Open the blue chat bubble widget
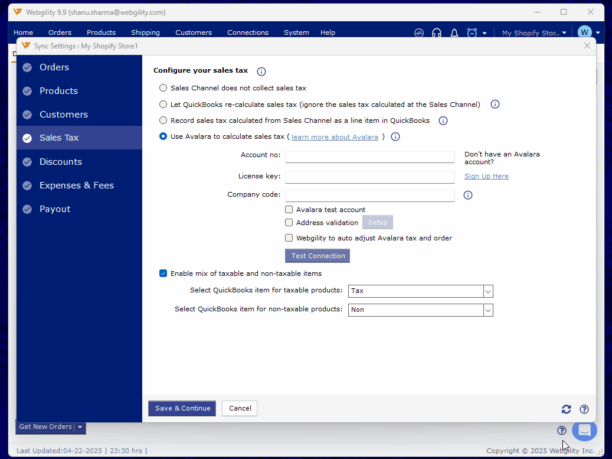This screenshot has width=612, height=459. pos(584,430)
